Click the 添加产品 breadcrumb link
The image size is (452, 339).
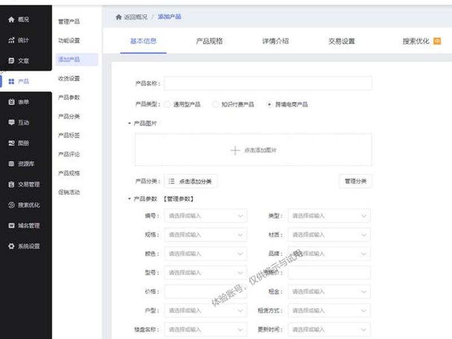(x=169, y=17)
